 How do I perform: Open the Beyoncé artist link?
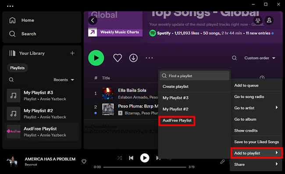point(31,164)
